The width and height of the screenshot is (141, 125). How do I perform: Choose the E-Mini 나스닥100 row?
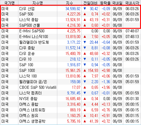point(71,37)
